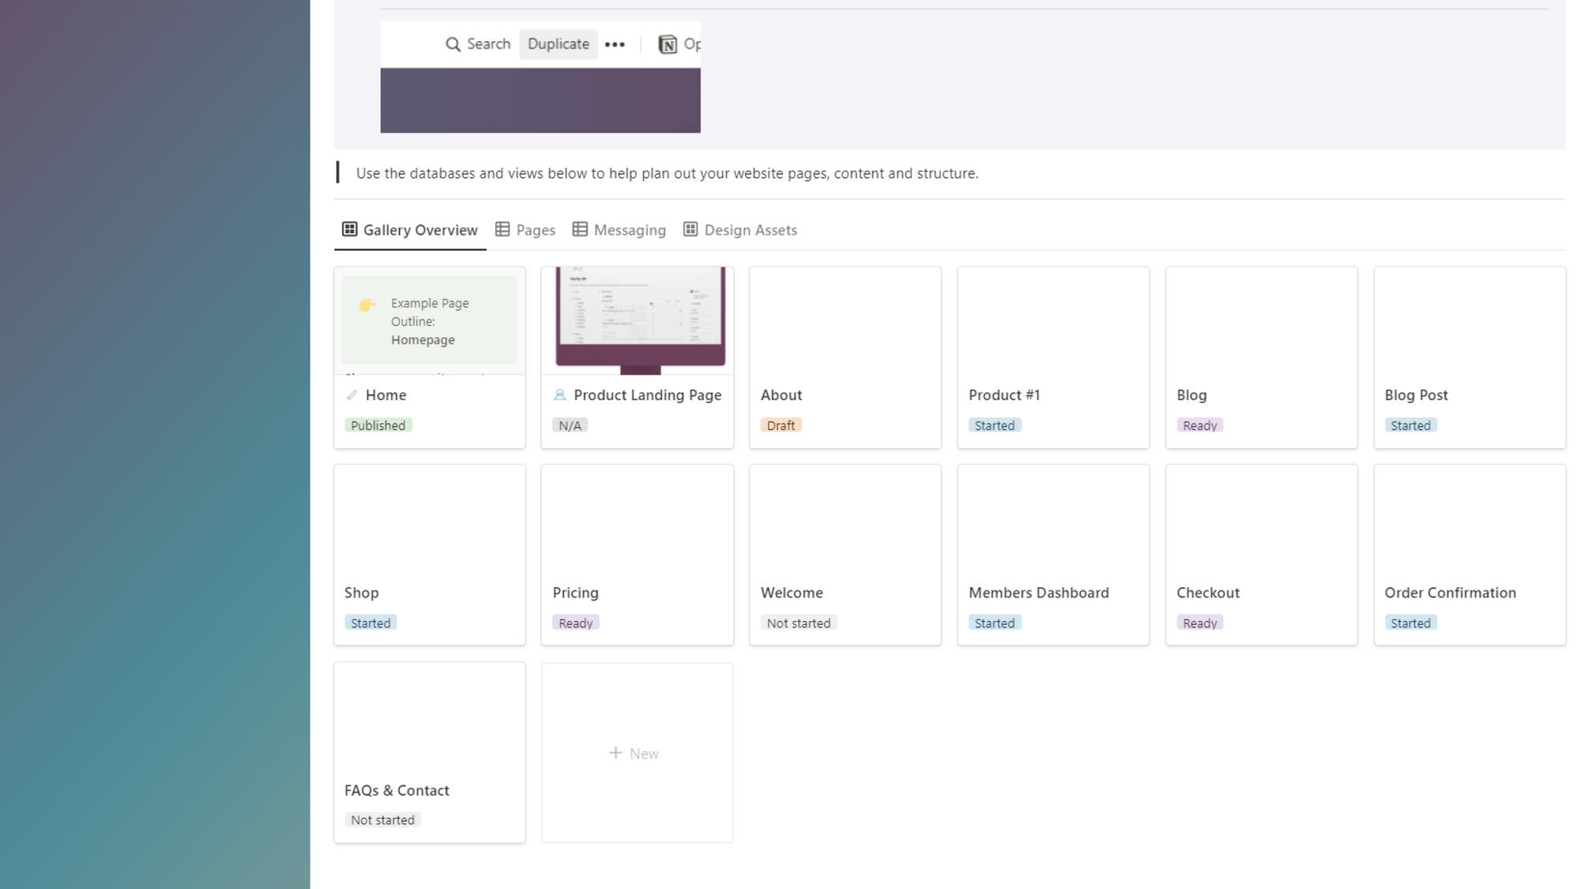Switch to the Pages view
The width and height of the screenshot is (1580, 889).
click(535, 229)
